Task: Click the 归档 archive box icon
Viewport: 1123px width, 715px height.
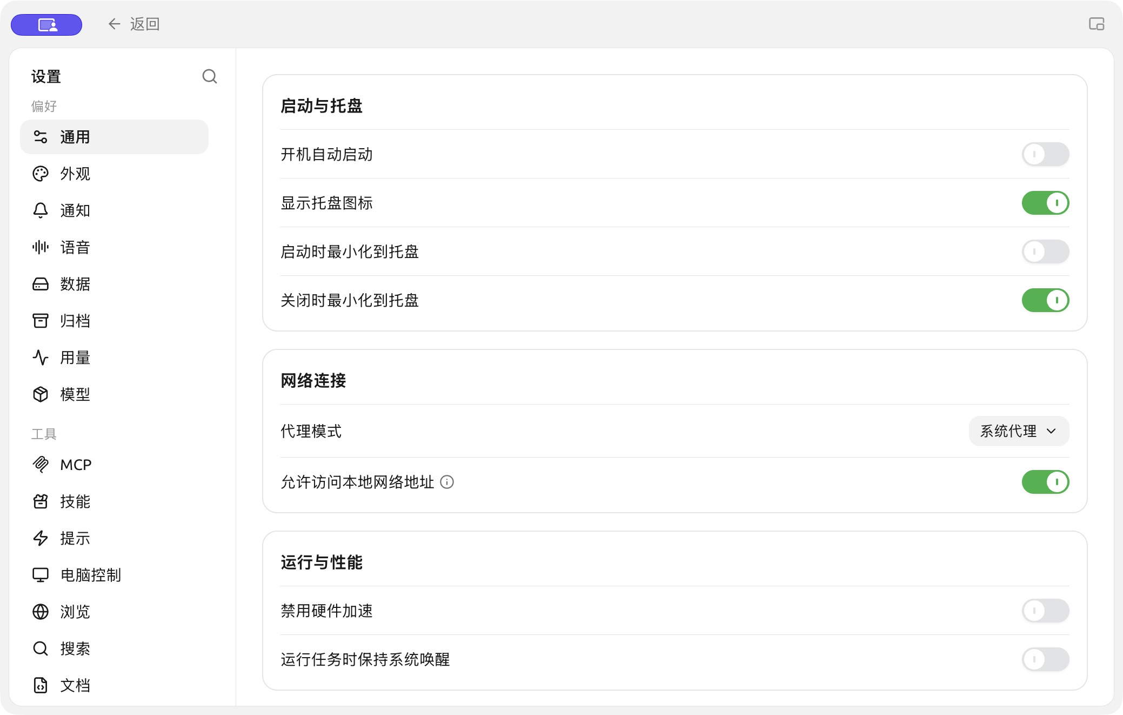Action: (41, 321)
